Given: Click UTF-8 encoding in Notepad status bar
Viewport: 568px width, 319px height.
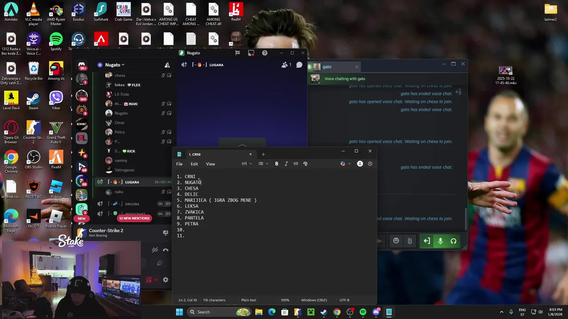Looking at the screenshot, I should pos(344,300).
